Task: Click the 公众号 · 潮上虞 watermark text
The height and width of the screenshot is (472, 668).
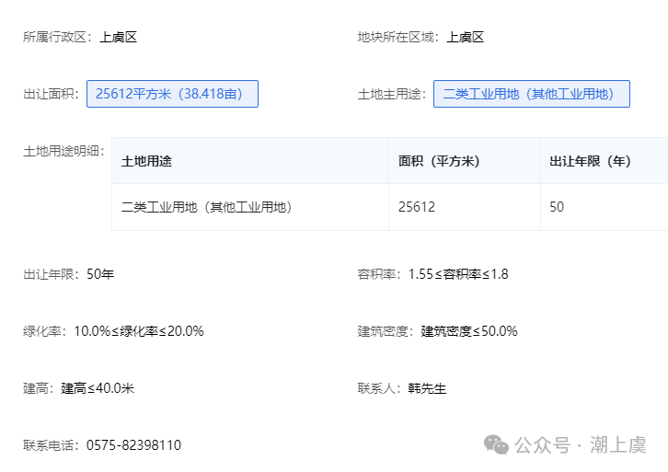Action: pyautogui.click(x=581, y=444)
